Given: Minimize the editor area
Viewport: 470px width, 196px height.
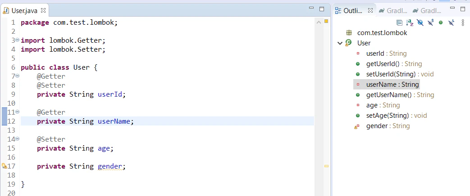Looking at the screenshot, I should [311, 9].
